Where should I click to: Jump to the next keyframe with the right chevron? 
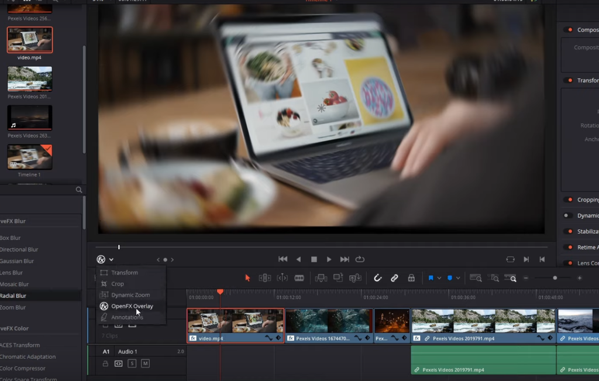tap(173, 259)
